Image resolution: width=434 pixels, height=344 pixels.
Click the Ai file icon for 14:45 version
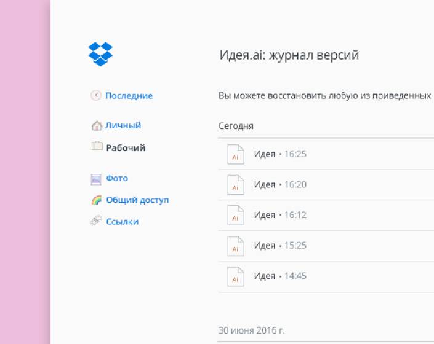pyautogui.click(x=236, y=276)
